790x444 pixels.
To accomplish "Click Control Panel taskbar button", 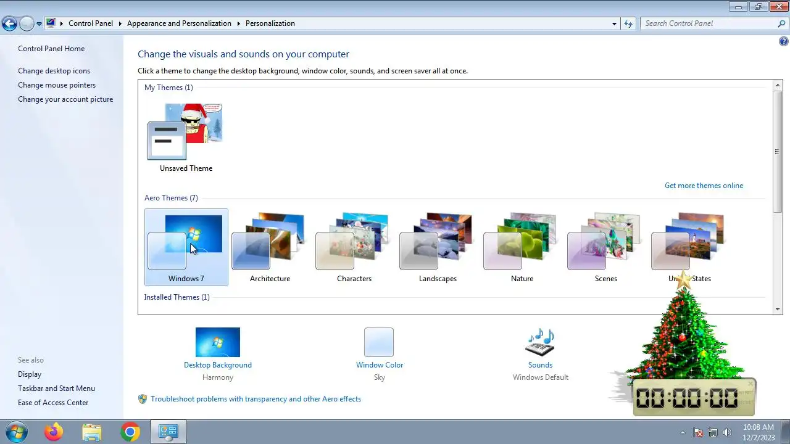I will coord(168,432).
